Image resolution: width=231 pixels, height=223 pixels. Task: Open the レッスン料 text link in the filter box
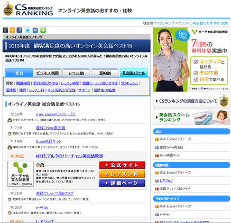(36, 90)
